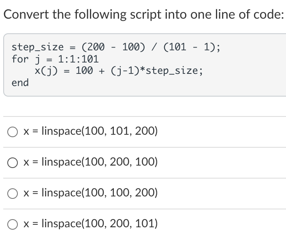This screenshot has height=237, width=286.
Task: Select radio button for linspace(100, 101, 200)
Action: click(x=12, y=131)
